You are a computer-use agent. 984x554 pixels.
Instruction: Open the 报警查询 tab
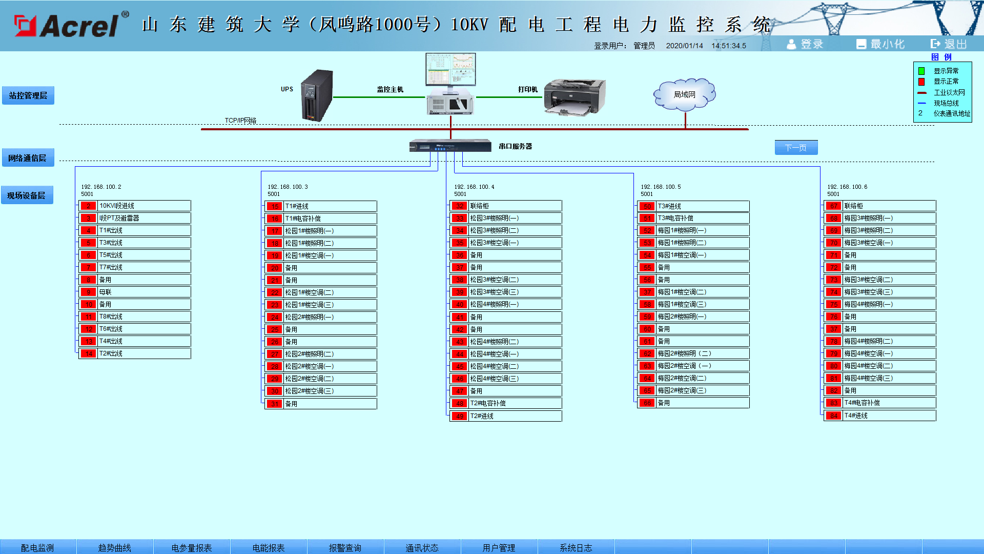click(345, 547)
